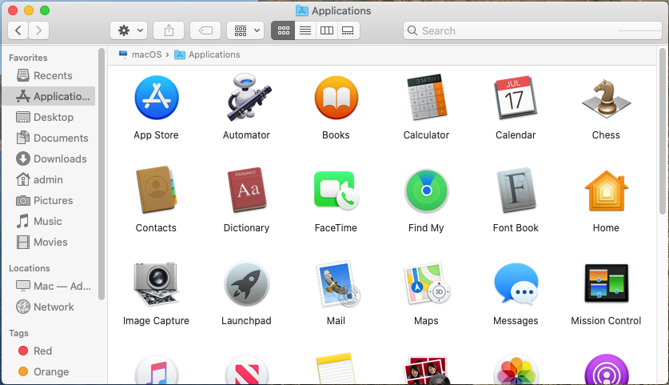Open the FaceTime app
This screenshot has width=669, height=385.
[336, 191]
